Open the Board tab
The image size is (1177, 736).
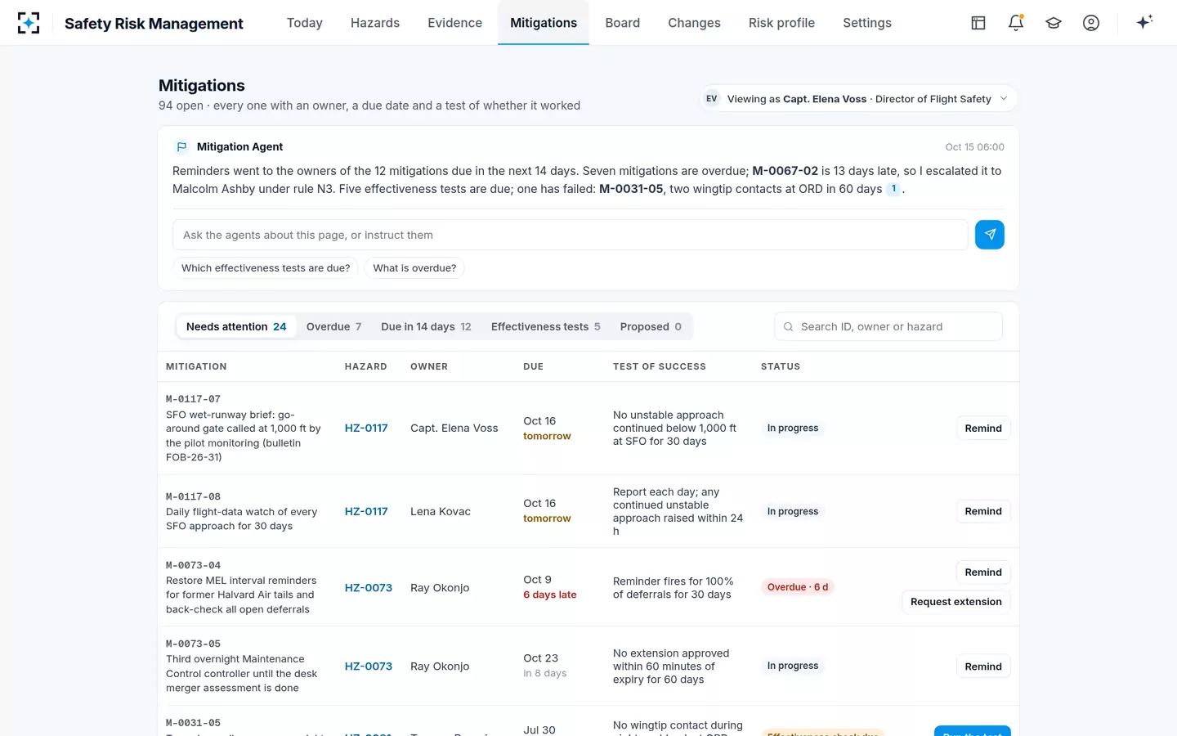623,23
